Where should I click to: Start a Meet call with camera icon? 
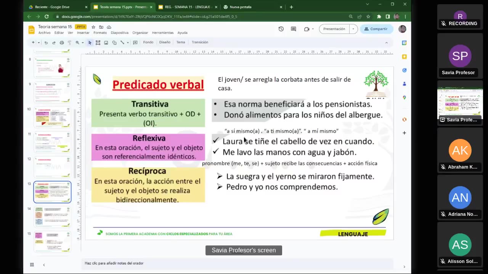307,29
